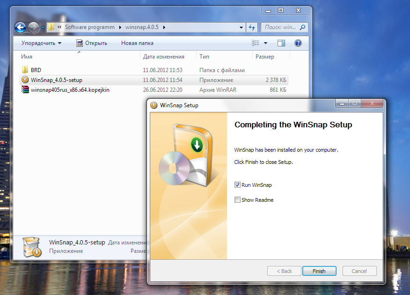
Task: Create a folder with 'Новая папка'
Action: (x=137, y=43)
